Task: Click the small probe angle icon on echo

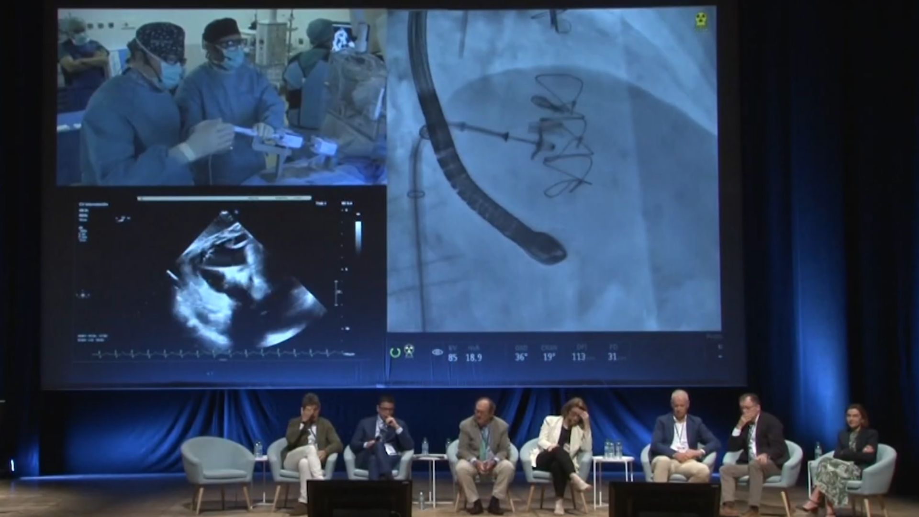Action: coord(123,219)
